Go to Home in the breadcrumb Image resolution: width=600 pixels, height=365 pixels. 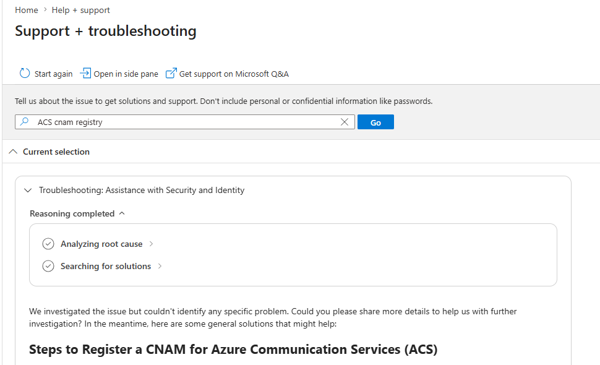click(27, 10)
